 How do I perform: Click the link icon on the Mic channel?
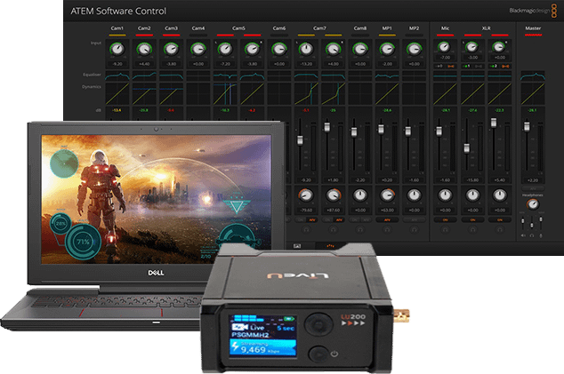[x=451, y=66]
